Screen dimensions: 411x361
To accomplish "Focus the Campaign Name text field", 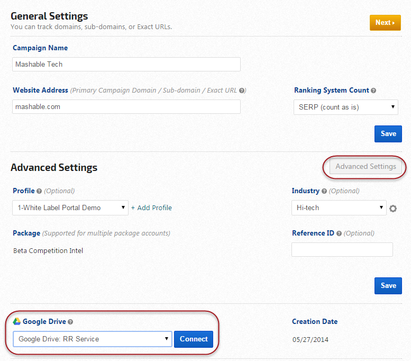I will [126, 64].
